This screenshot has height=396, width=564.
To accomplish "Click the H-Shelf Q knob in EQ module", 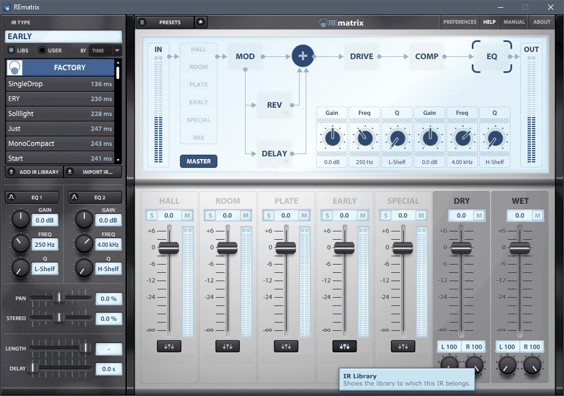I will tap(495, 138).
